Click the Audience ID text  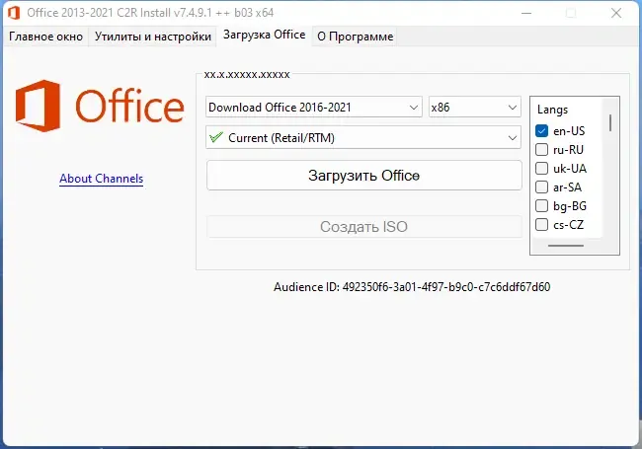coord(412,287)
